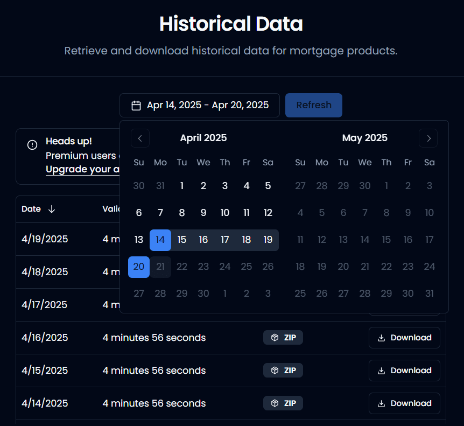Viewport: 464px width, 426px height.
Task: Click the 4/16/2025 date cell
Action: pyautogui.click(x=45, y=338)
